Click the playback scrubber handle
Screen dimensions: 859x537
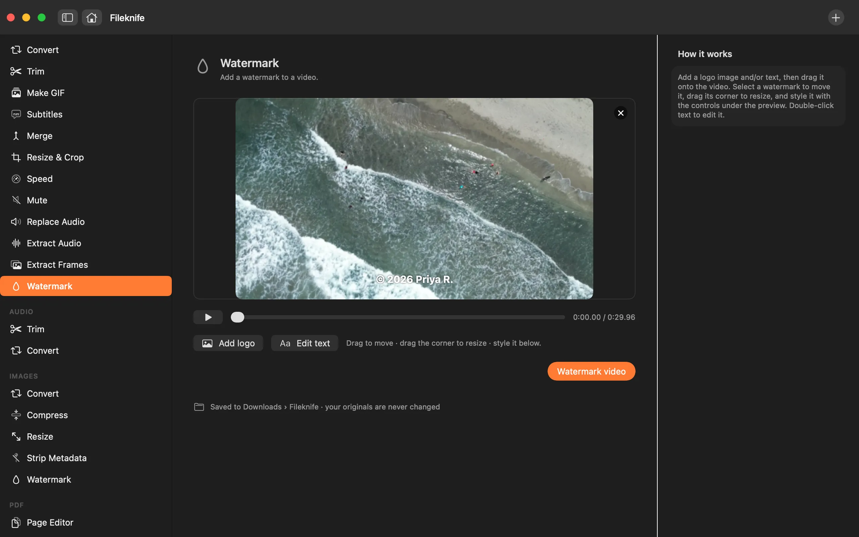click(238, 317)
